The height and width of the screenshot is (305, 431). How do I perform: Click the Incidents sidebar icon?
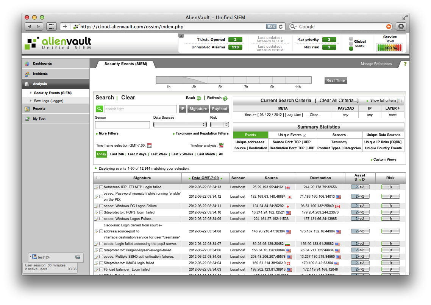point(27,74)
